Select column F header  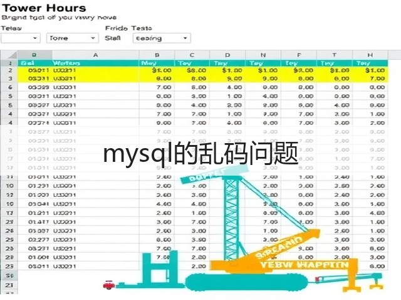299,55
